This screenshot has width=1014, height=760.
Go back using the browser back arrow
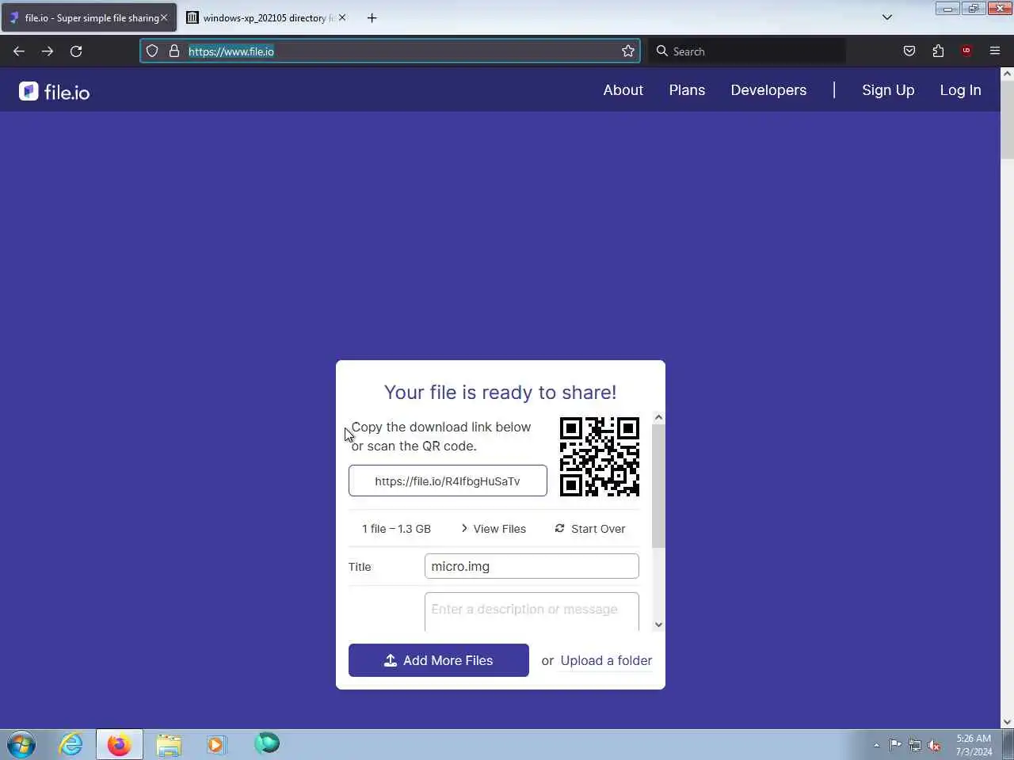point(19,51)
